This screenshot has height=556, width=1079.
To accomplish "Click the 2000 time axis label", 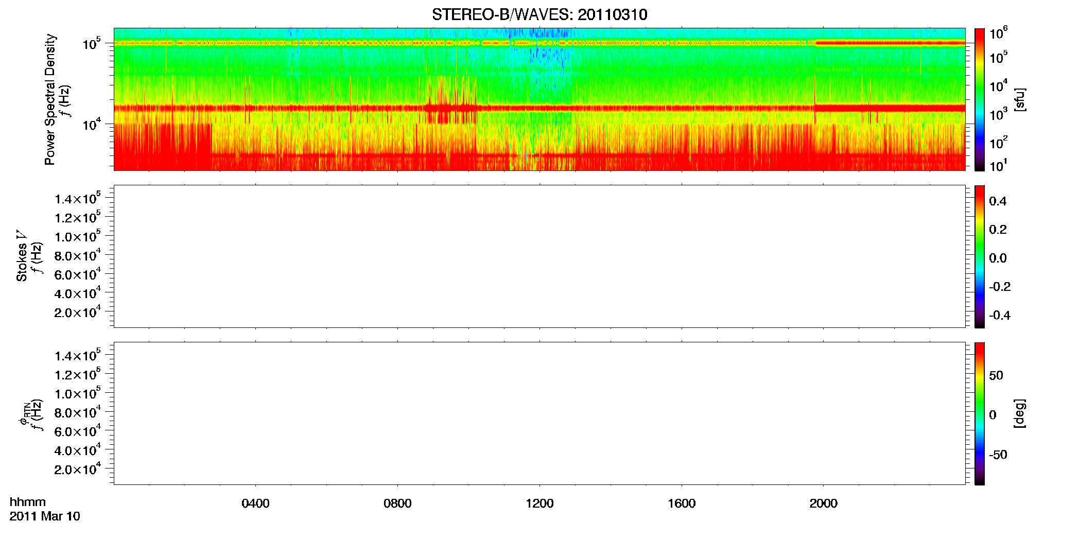I will [x=823, y=503].
